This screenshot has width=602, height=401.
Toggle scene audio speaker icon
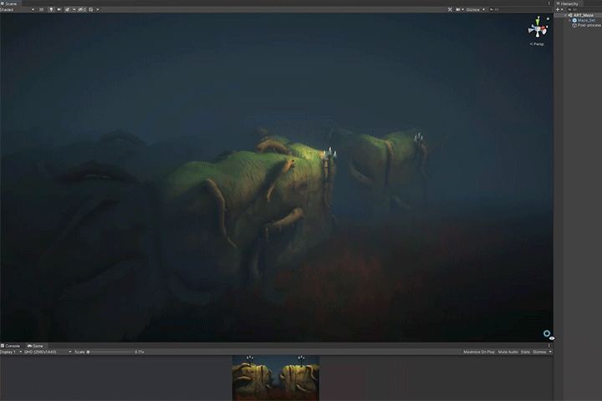point(59,9)
